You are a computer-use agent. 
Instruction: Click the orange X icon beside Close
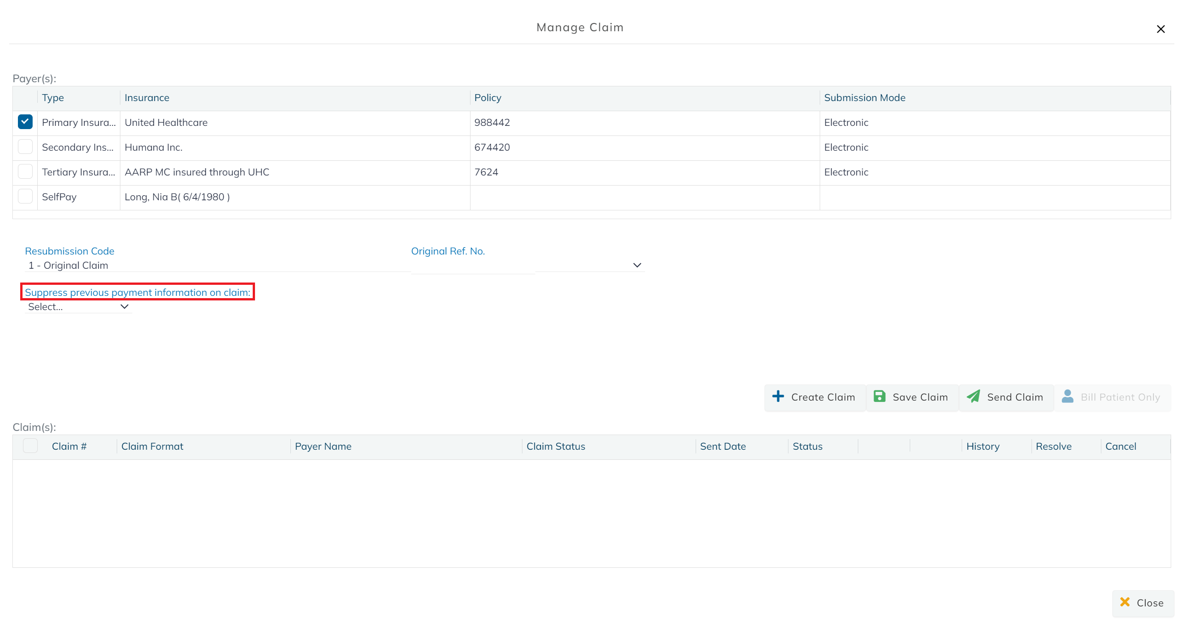[x=1125, y=603]
